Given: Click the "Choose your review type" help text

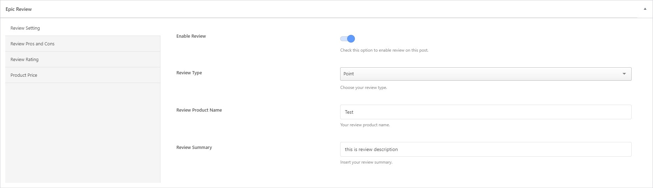Looking at the screenshot, I should point(363,88).
